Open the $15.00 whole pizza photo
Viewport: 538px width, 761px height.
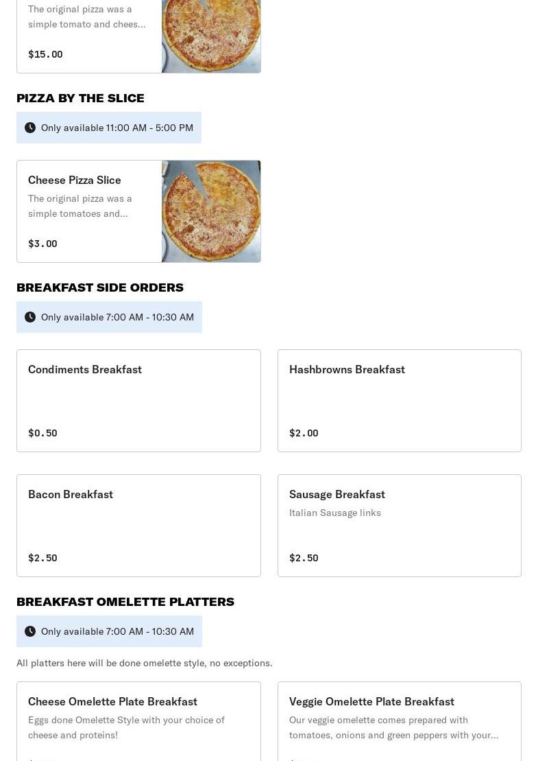(211, 36)
